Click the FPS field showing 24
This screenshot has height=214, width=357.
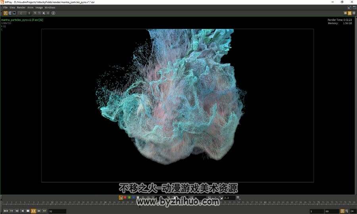pos(353,211)
